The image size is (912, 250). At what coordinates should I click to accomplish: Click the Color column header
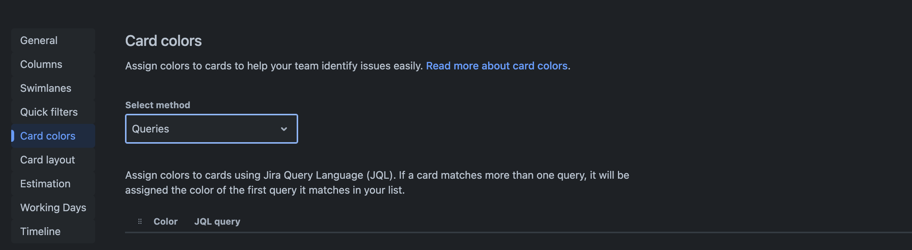coord(165,221)
